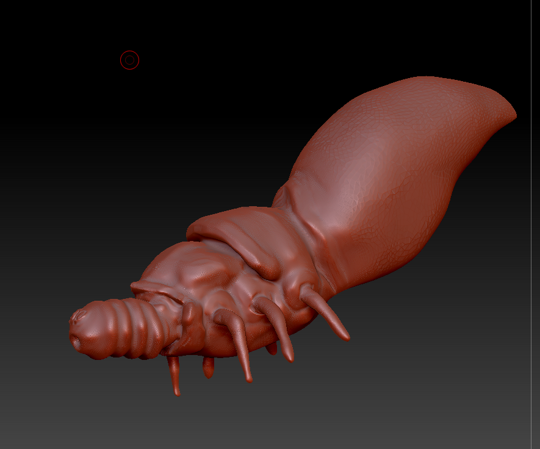The width and height of the screenshot is (540, 449).
Task: Click the rearmost long leg spike
Action: click(325, 314)
